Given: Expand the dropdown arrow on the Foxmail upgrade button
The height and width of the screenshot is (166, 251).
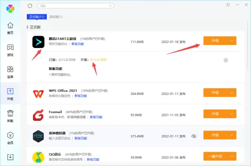Looking at the screenshot, I should (232, 114).
